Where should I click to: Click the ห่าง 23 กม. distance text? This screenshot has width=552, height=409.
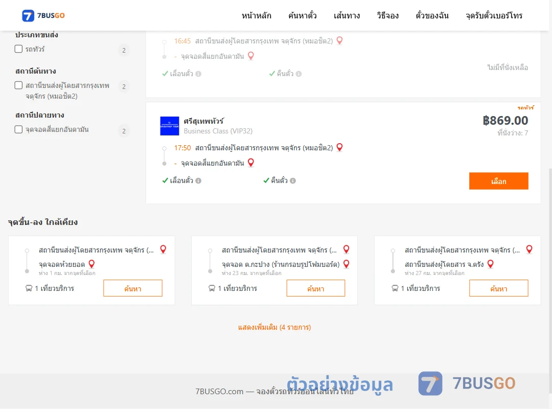click(251, 274)
